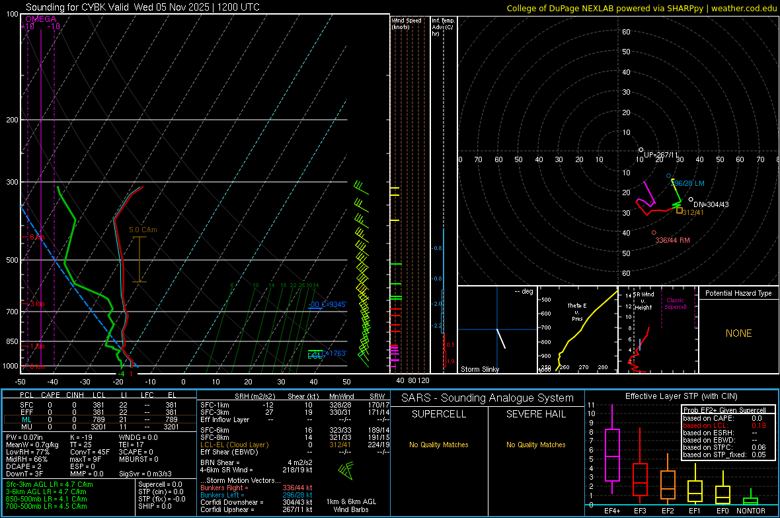Click the 'SARS - Sounding Analogue System' header
This screenshot has height=518, width=780.
click(x=487, y=398)
